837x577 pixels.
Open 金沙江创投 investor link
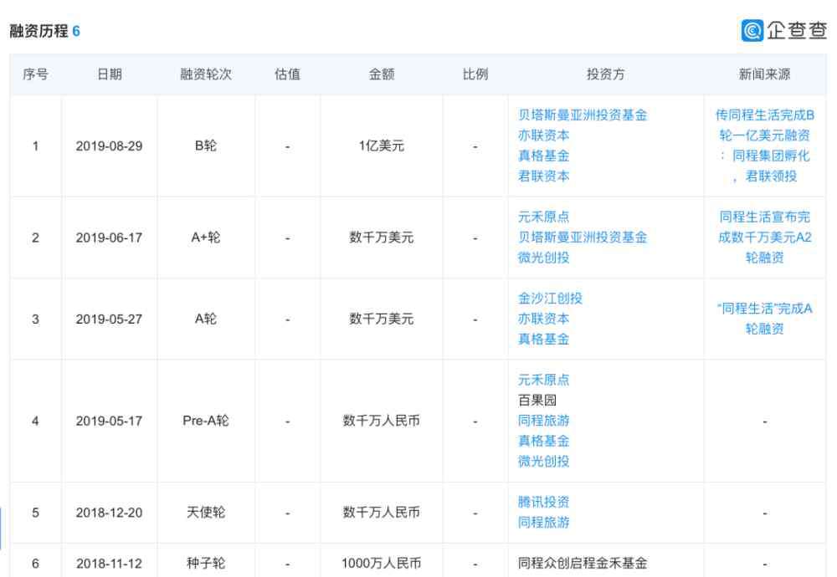550,299
